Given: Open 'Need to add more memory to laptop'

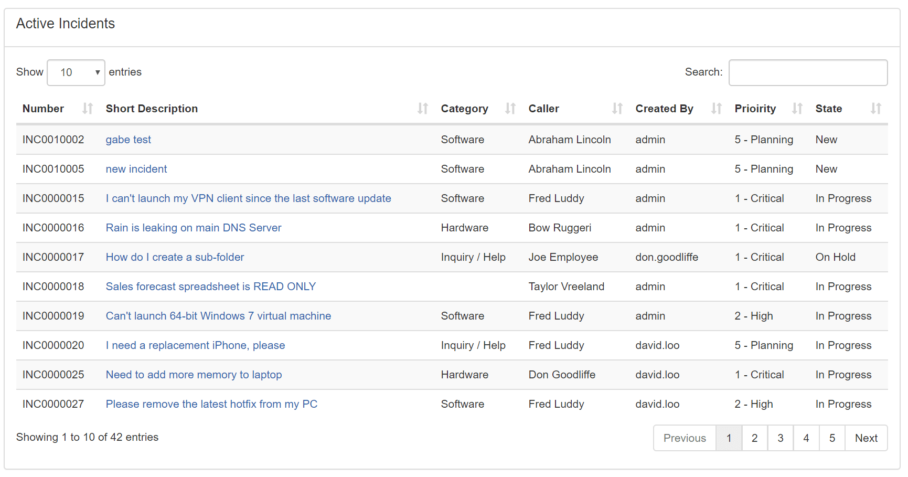Looking at the screenshot, I should 194,375.
